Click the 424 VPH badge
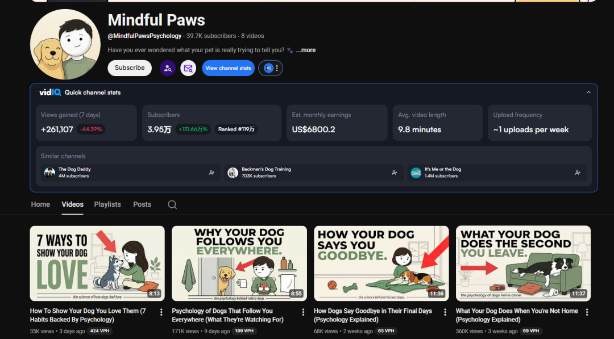 [100, 331]
